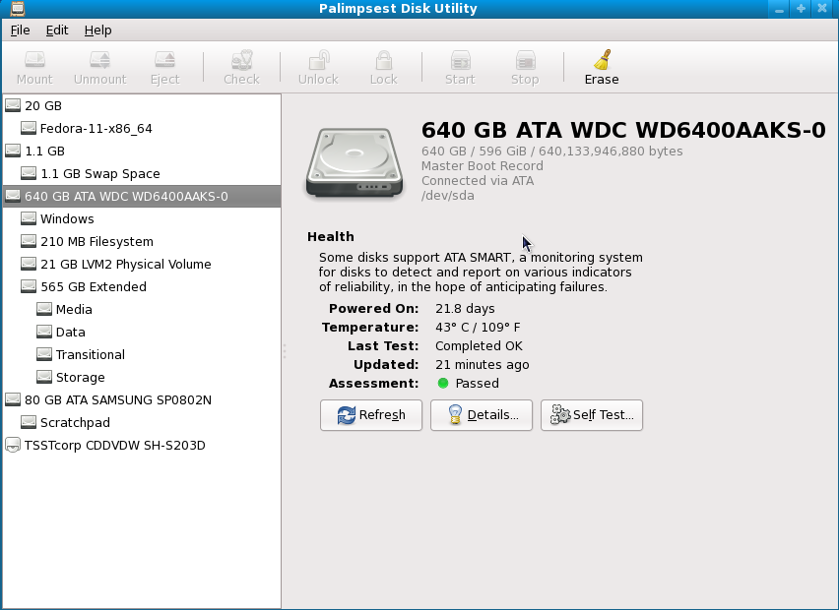Click the 640 GB ATA WDC WD6400AAKS-0 heading
This screenshot has height=610, width=839.
[623, 130]
